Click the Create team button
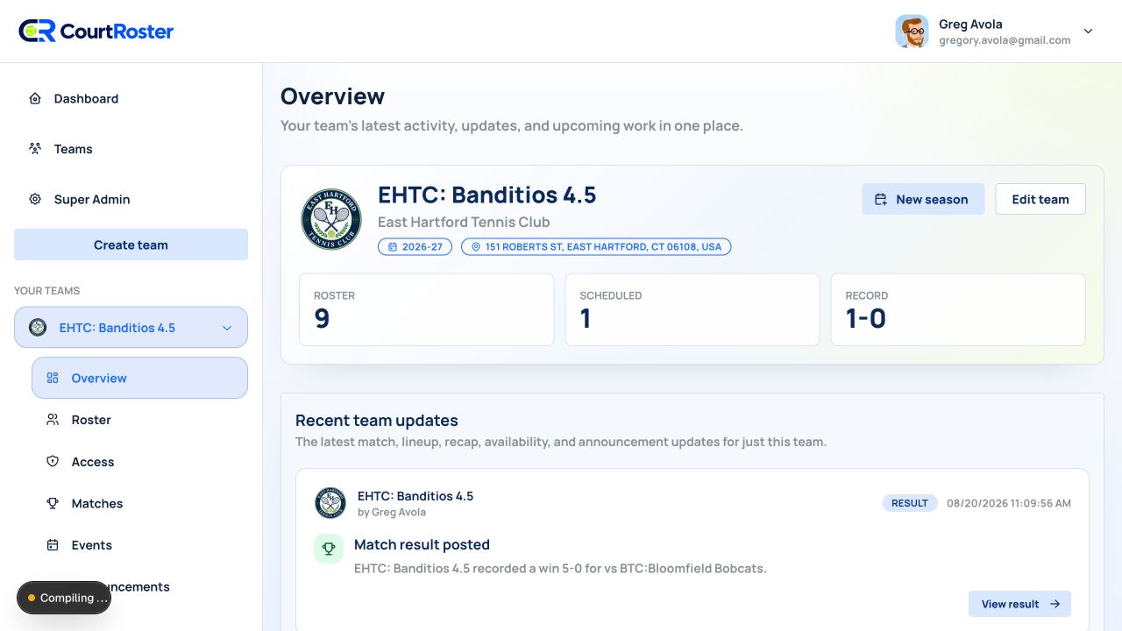The height and width of the screenshot is (631, 1122). pyautogui.click(x=131, y=245)
